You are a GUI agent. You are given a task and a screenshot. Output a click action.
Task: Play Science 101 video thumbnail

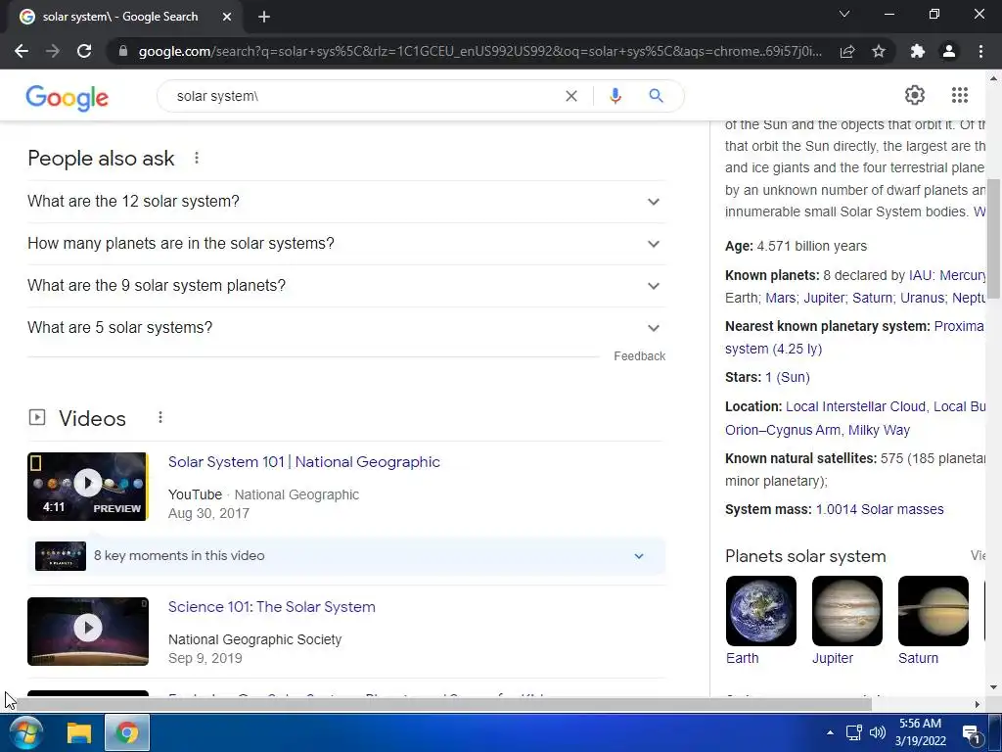click(88, 632)
